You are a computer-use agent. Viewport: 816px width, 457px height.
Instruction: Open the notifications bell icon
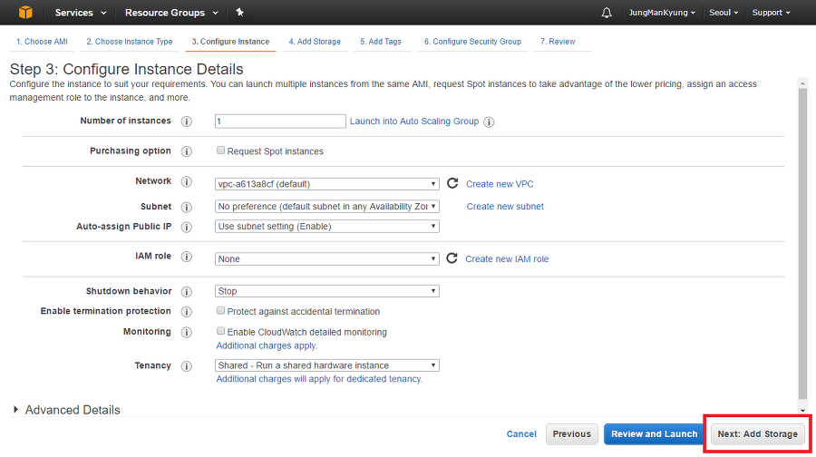(x=607, y=13)
